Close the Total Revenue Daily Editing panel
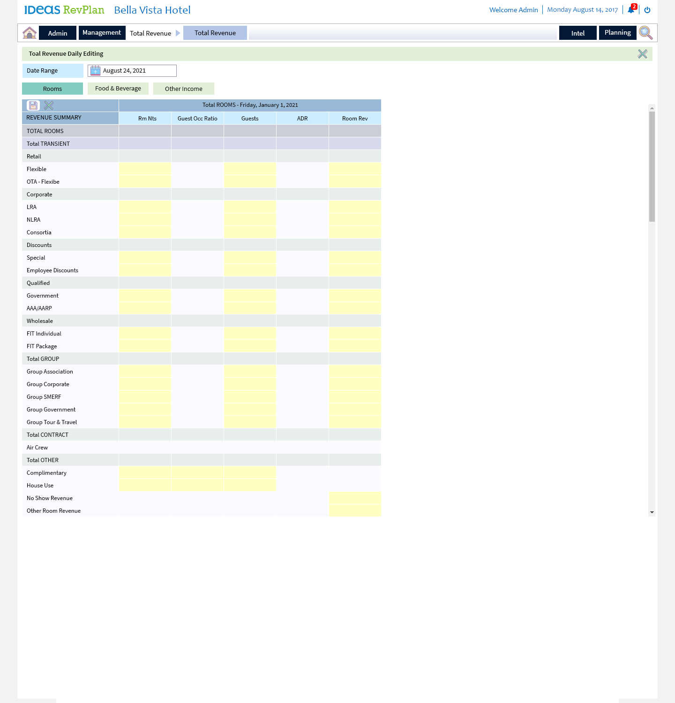675x703 pixels. tap(642, 54)
